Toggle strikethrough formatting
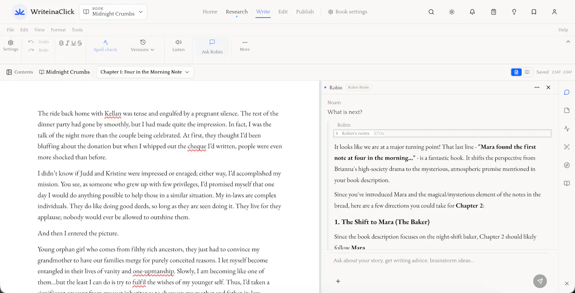 coord(79,43)
